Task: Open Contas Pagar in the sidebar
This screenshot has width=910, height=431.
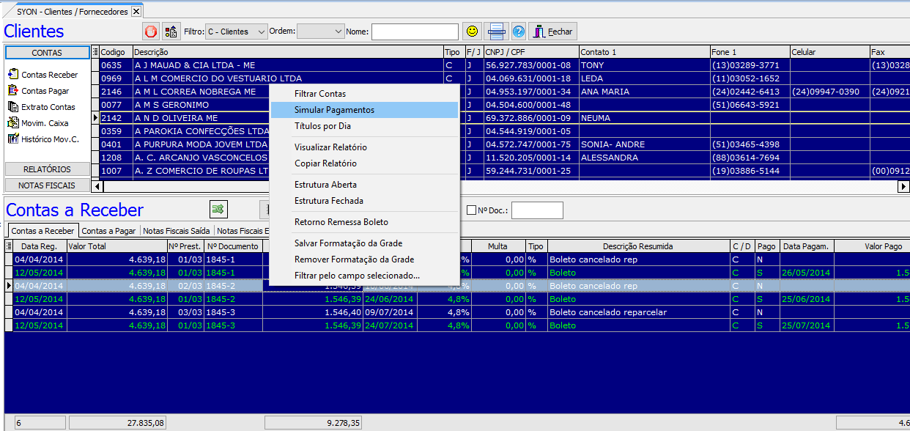Action: click(45, 91)
